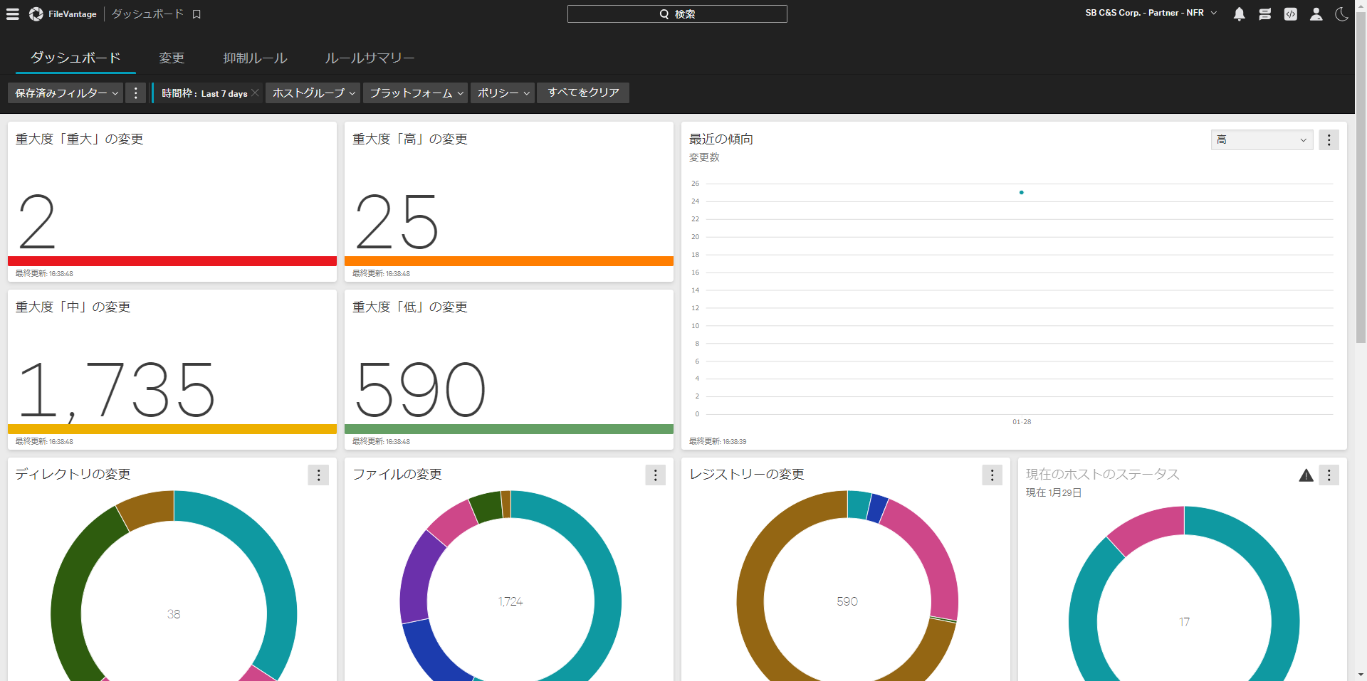Switch to the ルールサマリー tab
Screen dimensions: 1367x681
coord(370,58)
